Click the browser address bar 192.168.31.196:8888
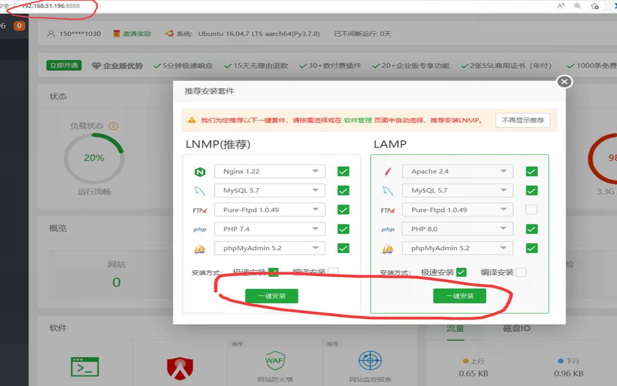This screenshot has height=386, width=617. pyautogui.click(x=51, y=6)
